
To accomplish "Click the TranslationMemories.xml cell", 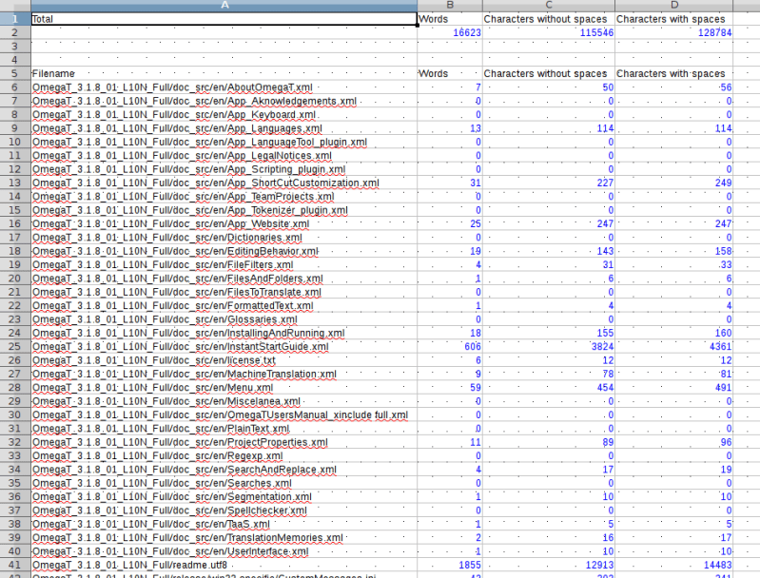I will pos(224,538).
